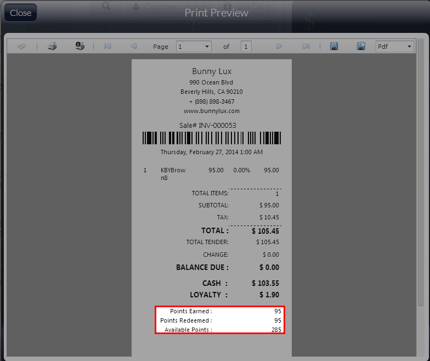Image resolution: width=430 pixels, height=361 pixels.
Task: Click the Close button
Action: [x=21, y=13]
